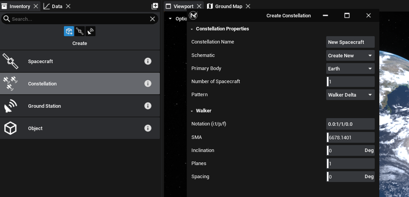Select the Spacecraft row
This screenshot has height=197, width=409.
[80, 61]
